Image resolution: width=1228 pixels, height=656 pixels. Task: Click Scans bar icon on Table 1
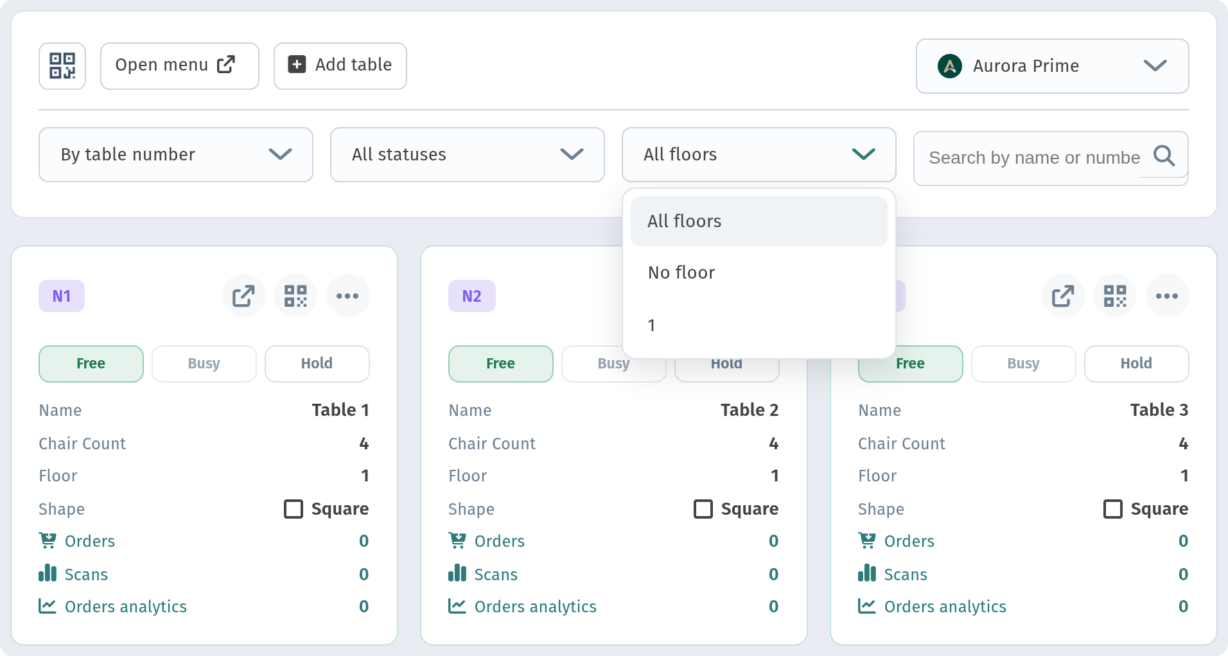pos(48,573)
